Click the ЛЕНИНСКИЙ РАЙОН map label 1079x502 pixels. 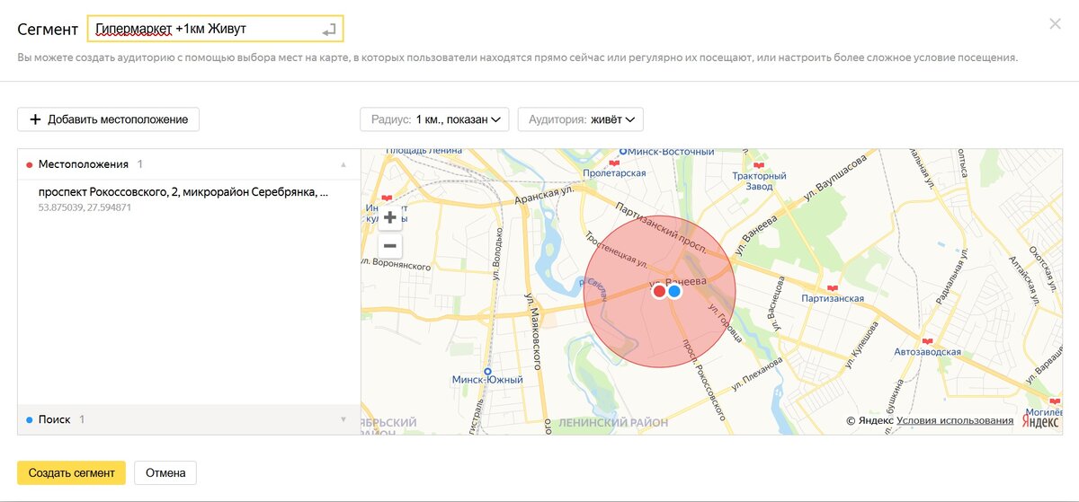(x=613, y=422)
